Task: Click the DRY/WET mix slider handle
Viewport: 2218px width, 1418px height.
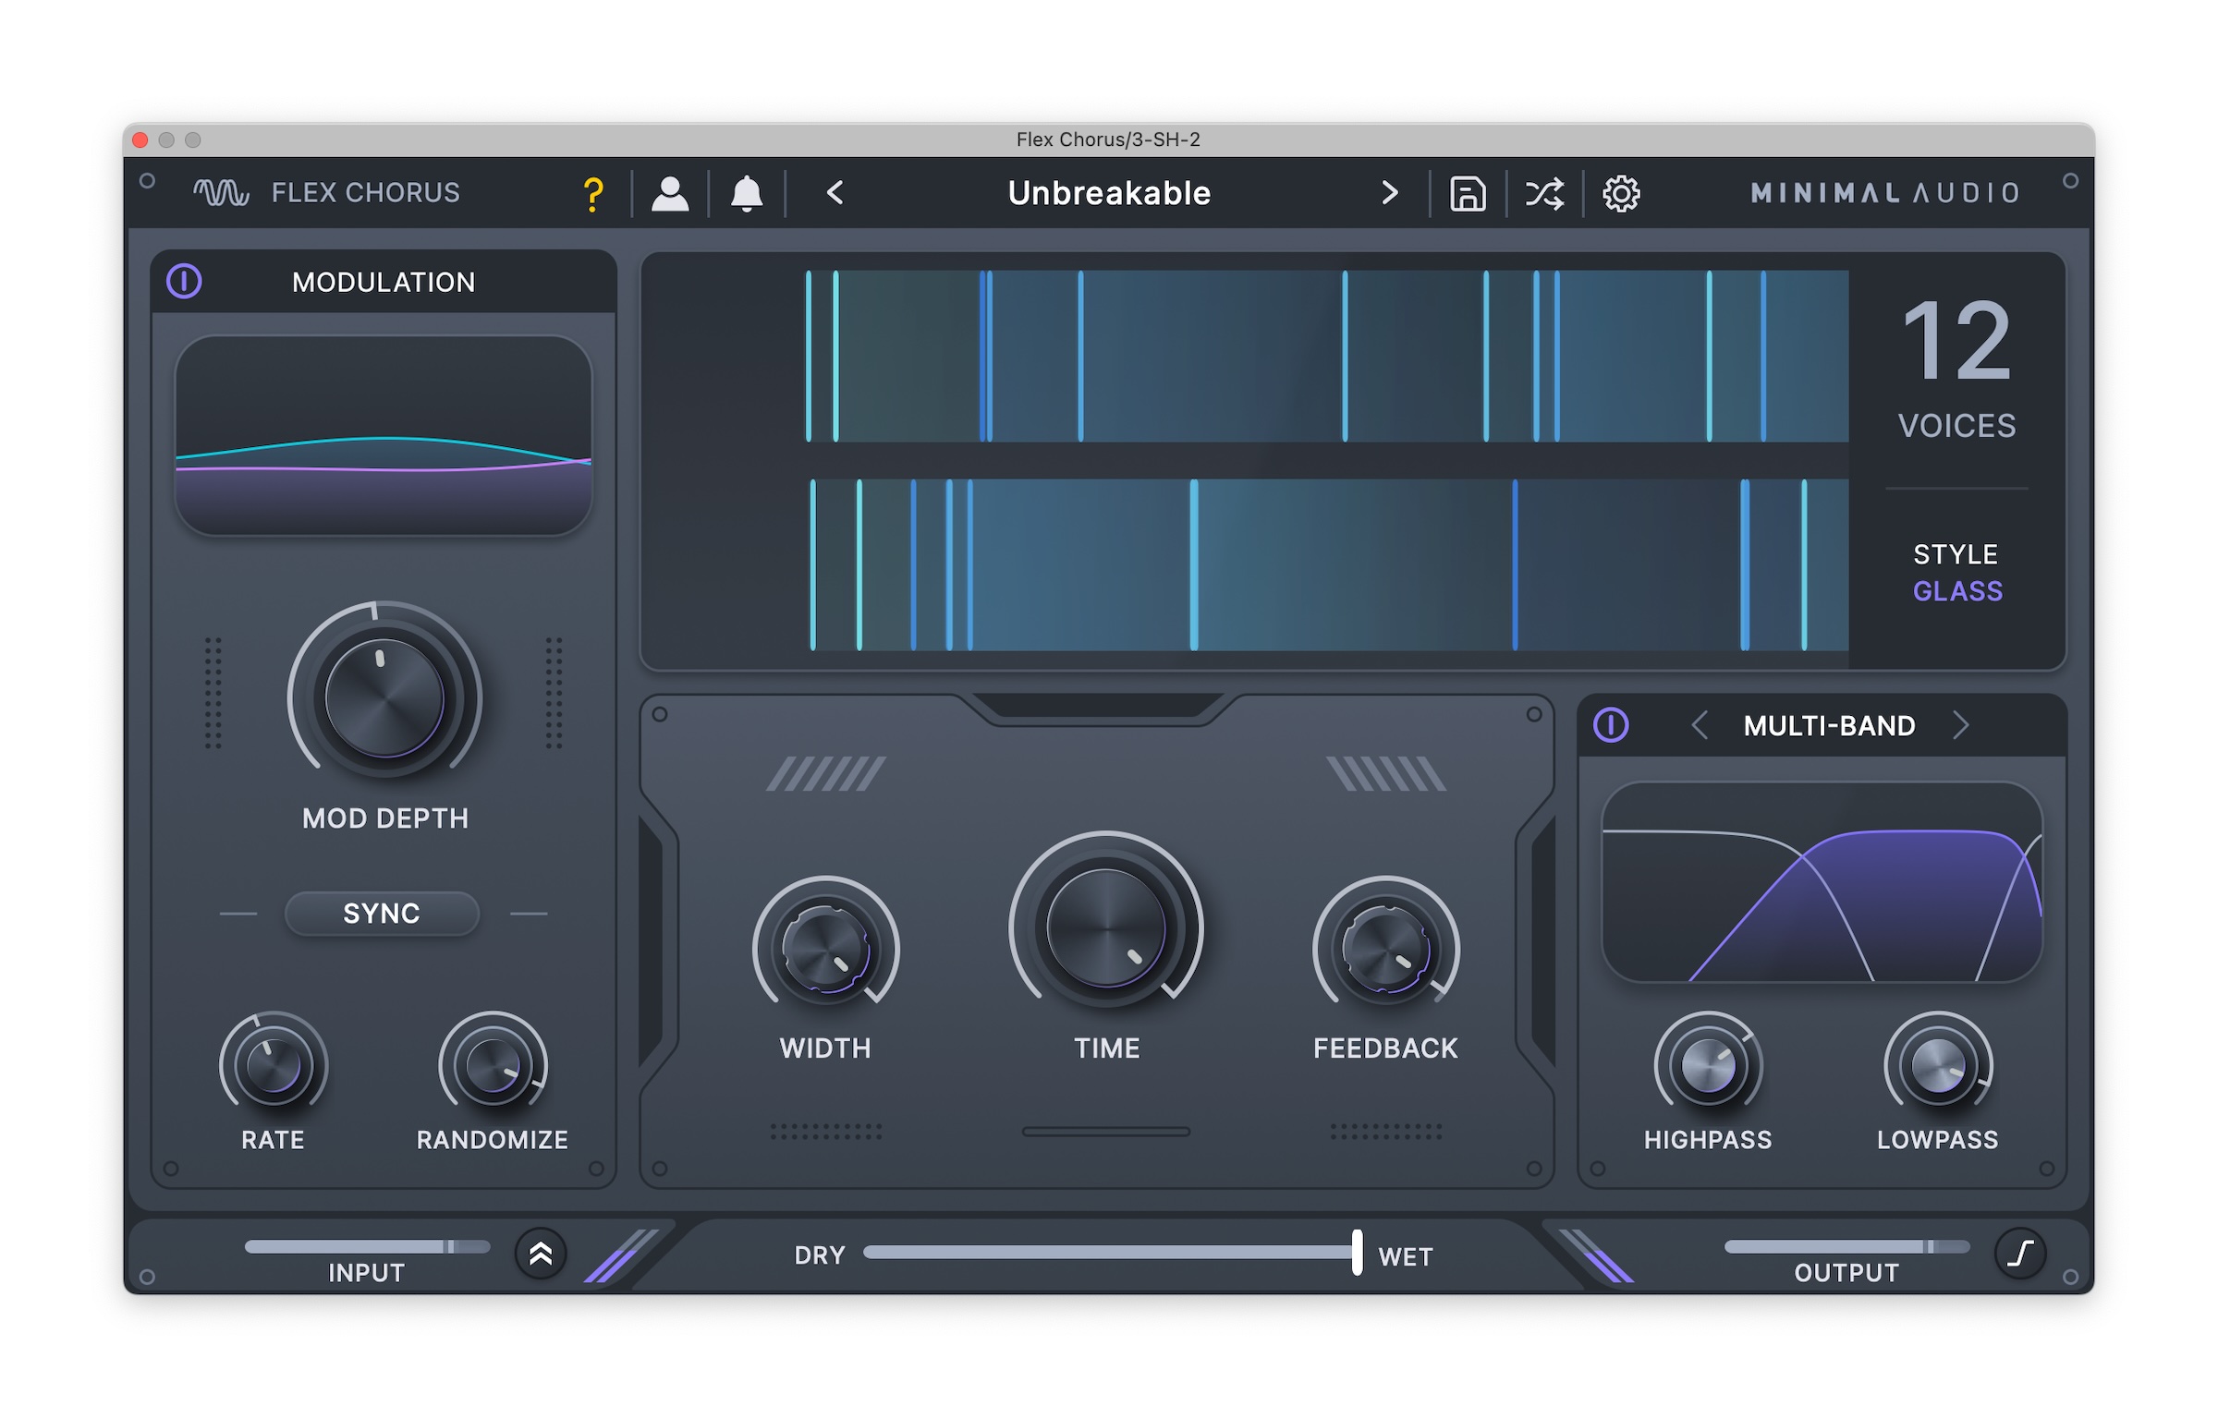Action: point(1357,1253)
